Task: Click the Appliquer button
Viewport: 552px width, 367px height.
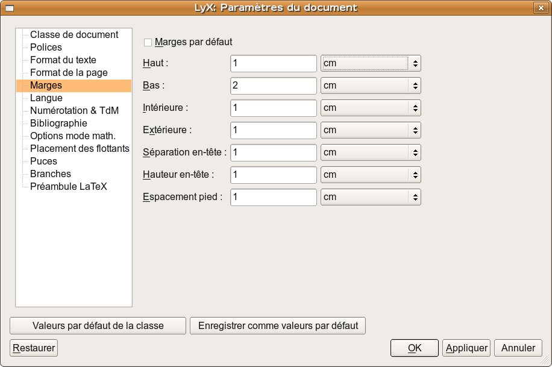Action: (466, 348)
